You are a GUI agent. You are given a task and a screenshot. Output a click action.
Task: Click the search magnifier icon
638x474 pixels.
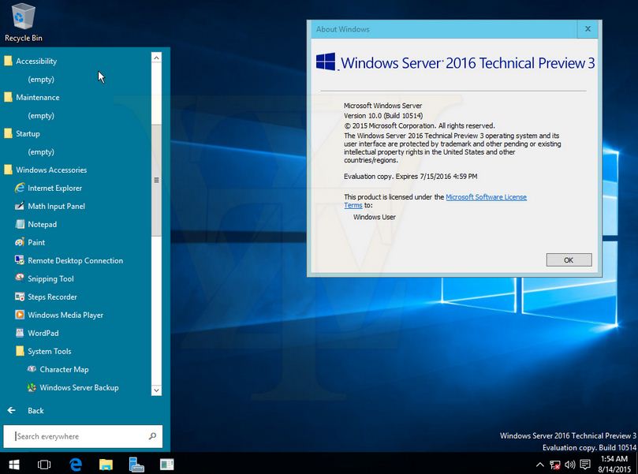[x=152, y=436]
